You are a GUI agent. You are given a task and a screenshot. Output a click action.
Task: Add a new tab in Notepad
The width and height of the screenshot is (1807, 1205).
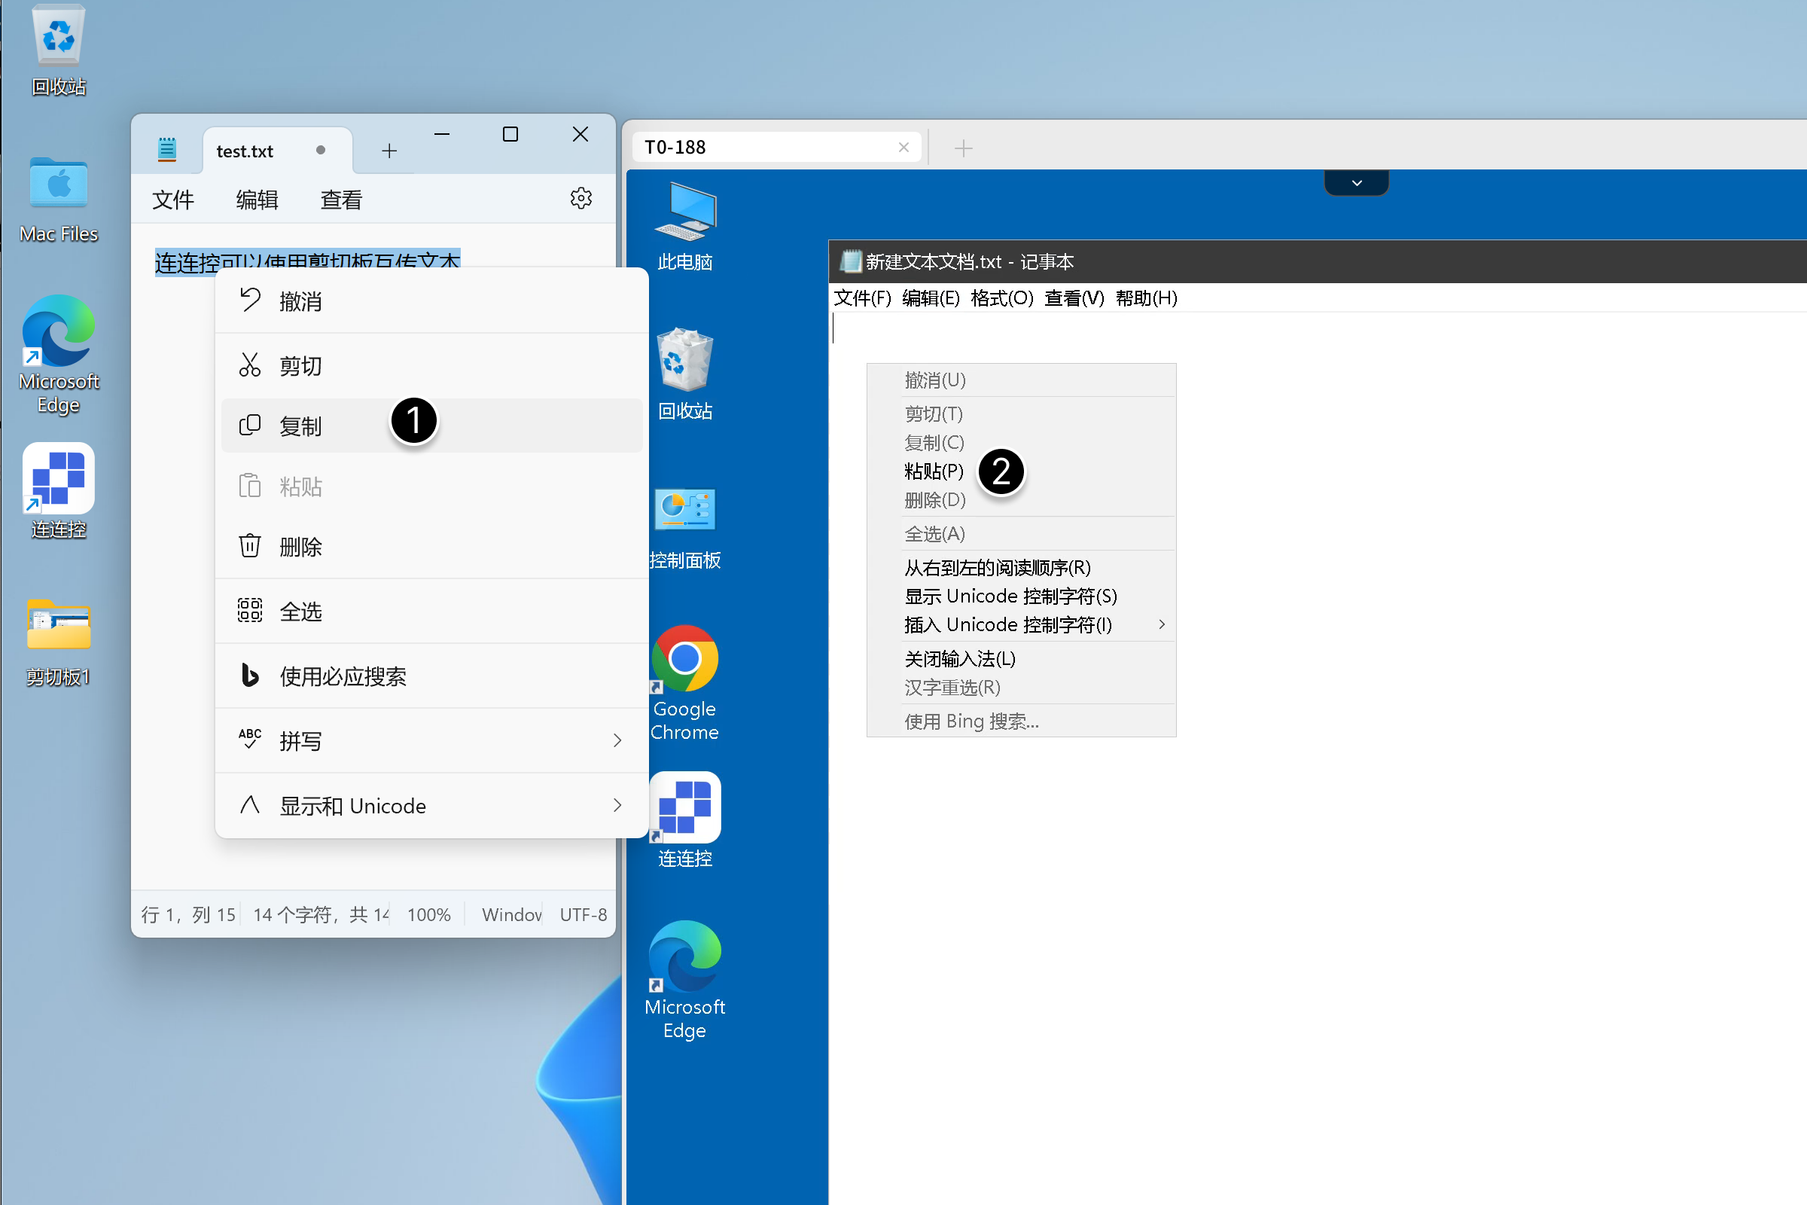pyautogui.click(x=389, y=151)
